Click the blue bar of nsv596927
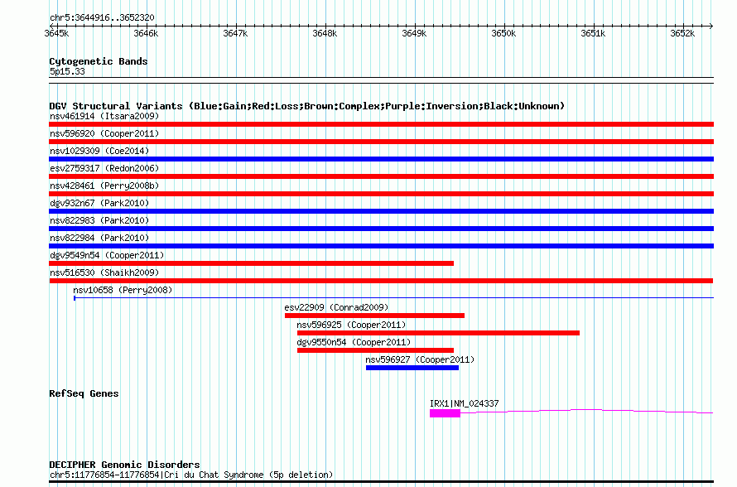This screenshot has width=737, height=487. click(412, 368)
